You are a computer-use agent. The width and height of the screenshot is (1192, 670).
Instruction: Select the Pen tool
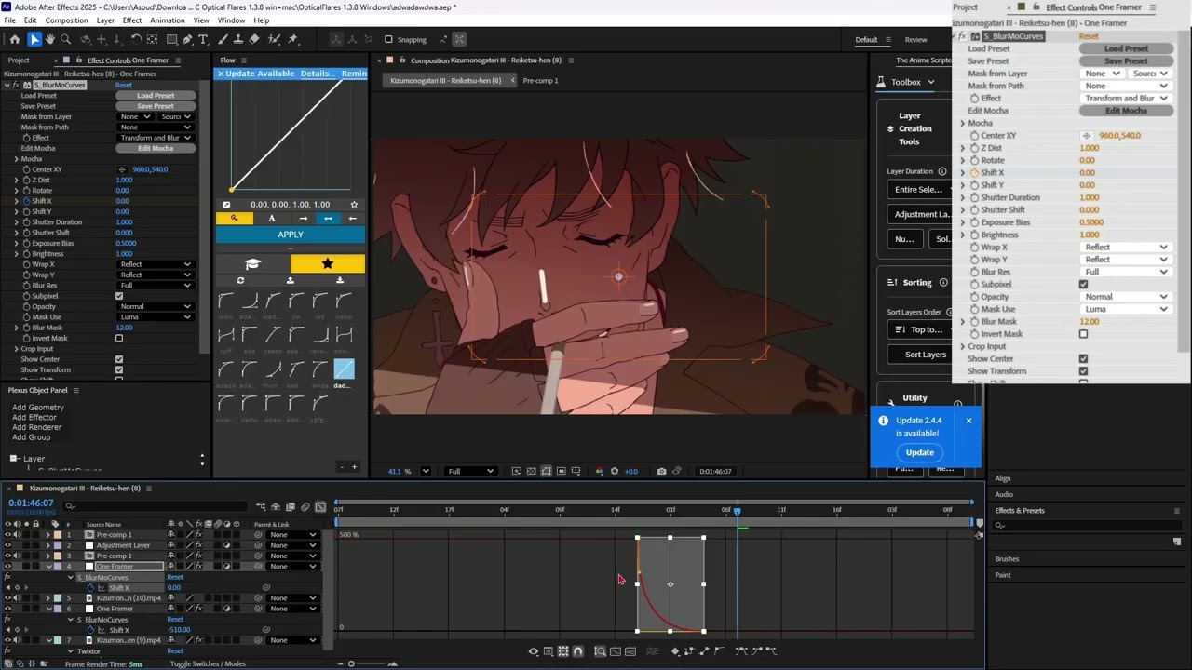point(187,39)
